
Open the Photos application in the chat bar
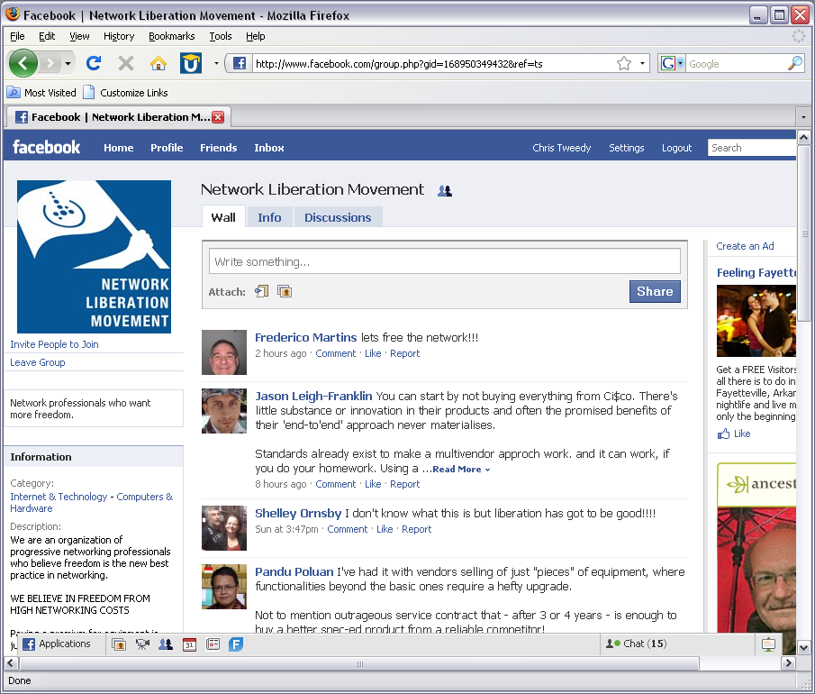tap(120, 644)
